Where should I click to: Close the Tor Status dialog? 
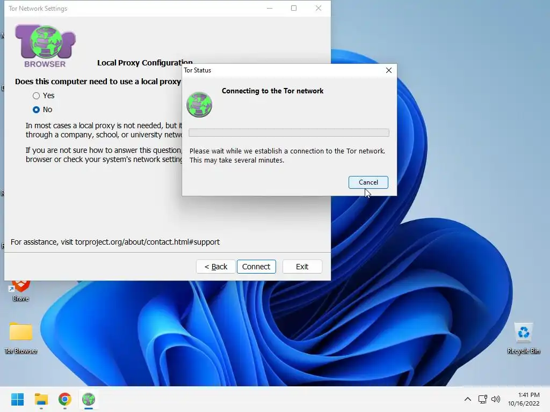coord(389,70)
